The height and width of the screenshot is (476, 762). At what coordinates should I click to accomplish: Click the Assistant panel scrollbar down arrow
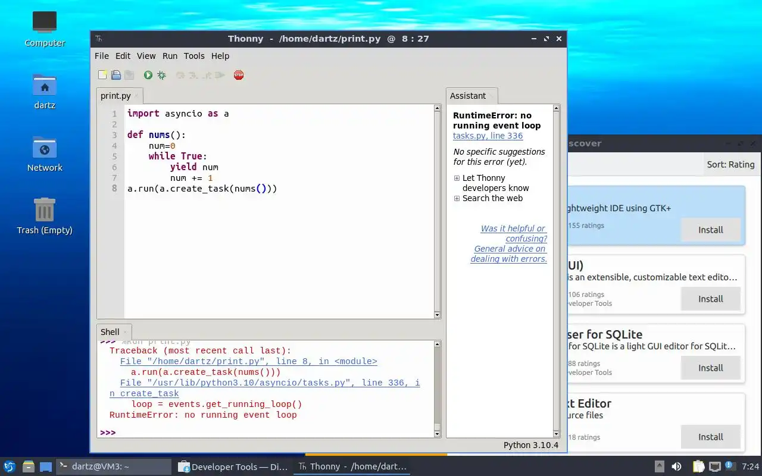pos(557,434)
